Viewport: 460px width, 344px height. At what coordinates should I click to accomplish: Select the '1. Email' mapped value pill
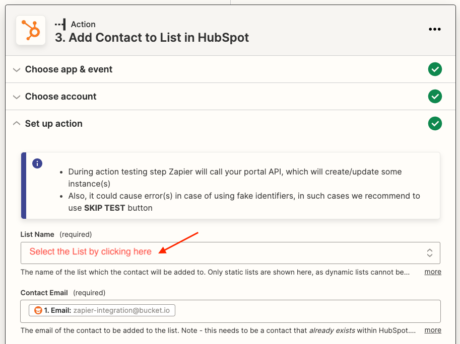[x=102, y=310]
